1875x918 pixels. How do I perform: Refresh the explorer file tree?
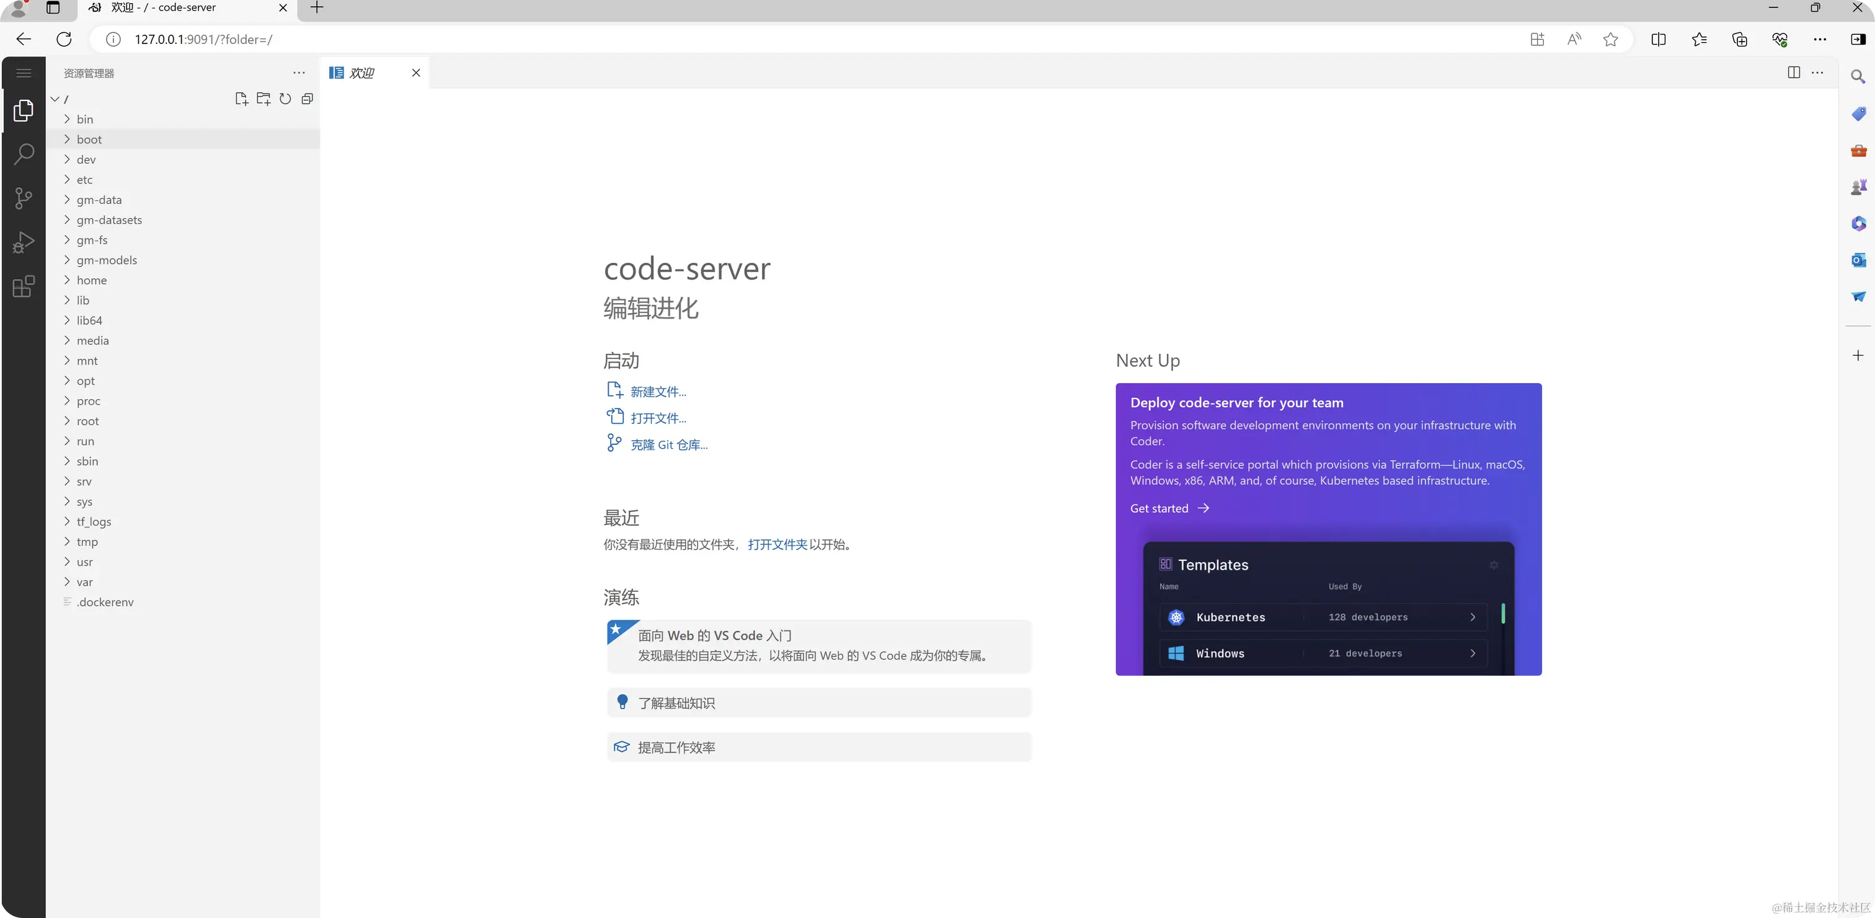tap(285, 99)
